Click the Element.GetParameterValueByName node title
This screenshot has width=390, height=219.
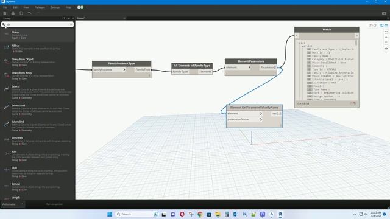254,108
